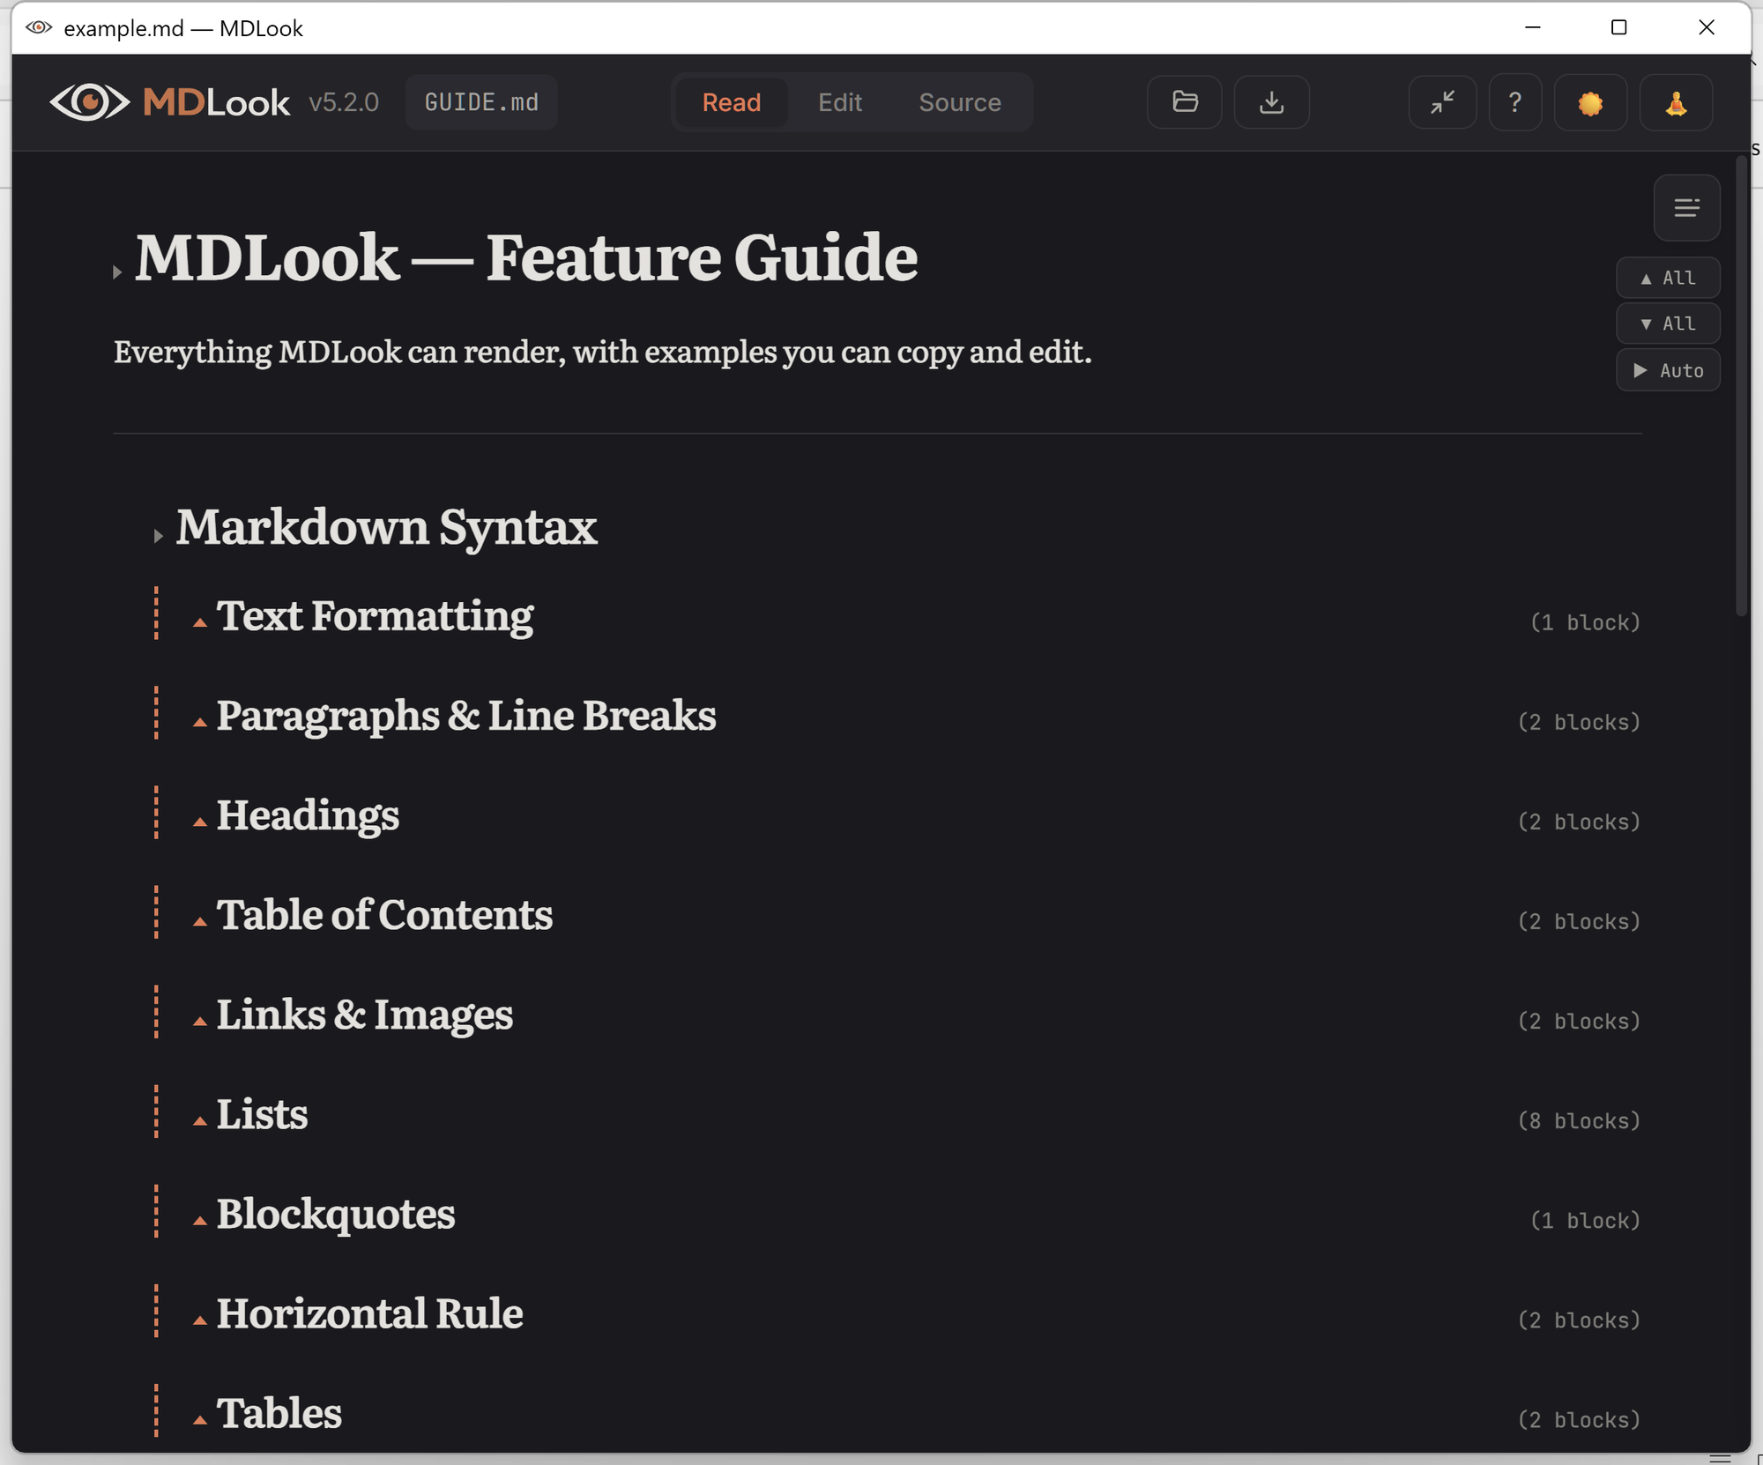Expand the Blockquotes section
Viewport: 1763px width, 1465px height.
pyautogui.click(x=200, y=1220)
